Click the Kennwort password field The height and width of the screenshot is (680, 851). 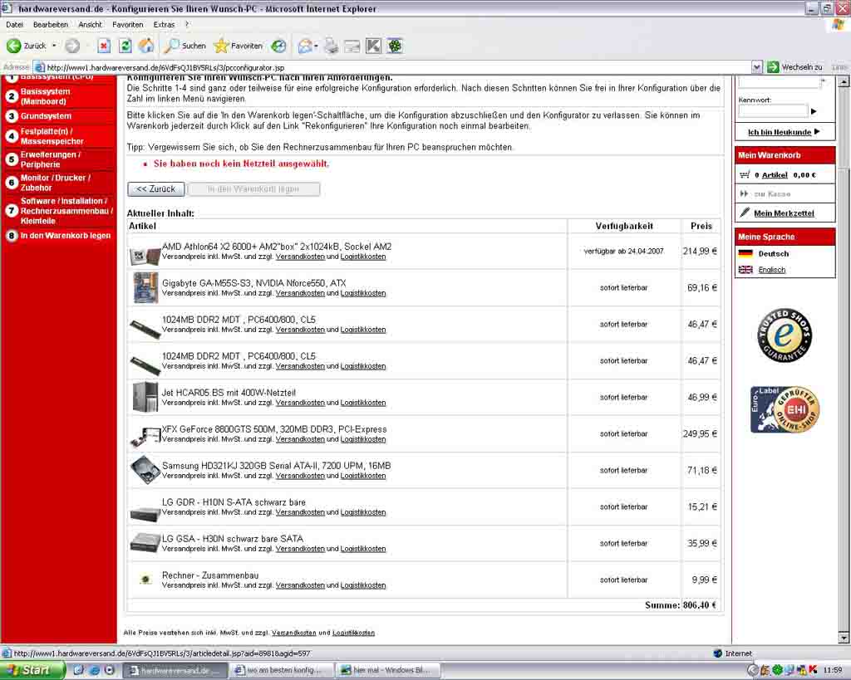pyautogui.click(x=773, y=110)
